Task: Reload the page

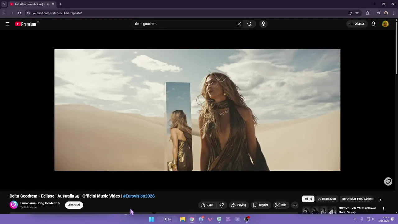Action: pyautogui.click(x=19, y=13)
